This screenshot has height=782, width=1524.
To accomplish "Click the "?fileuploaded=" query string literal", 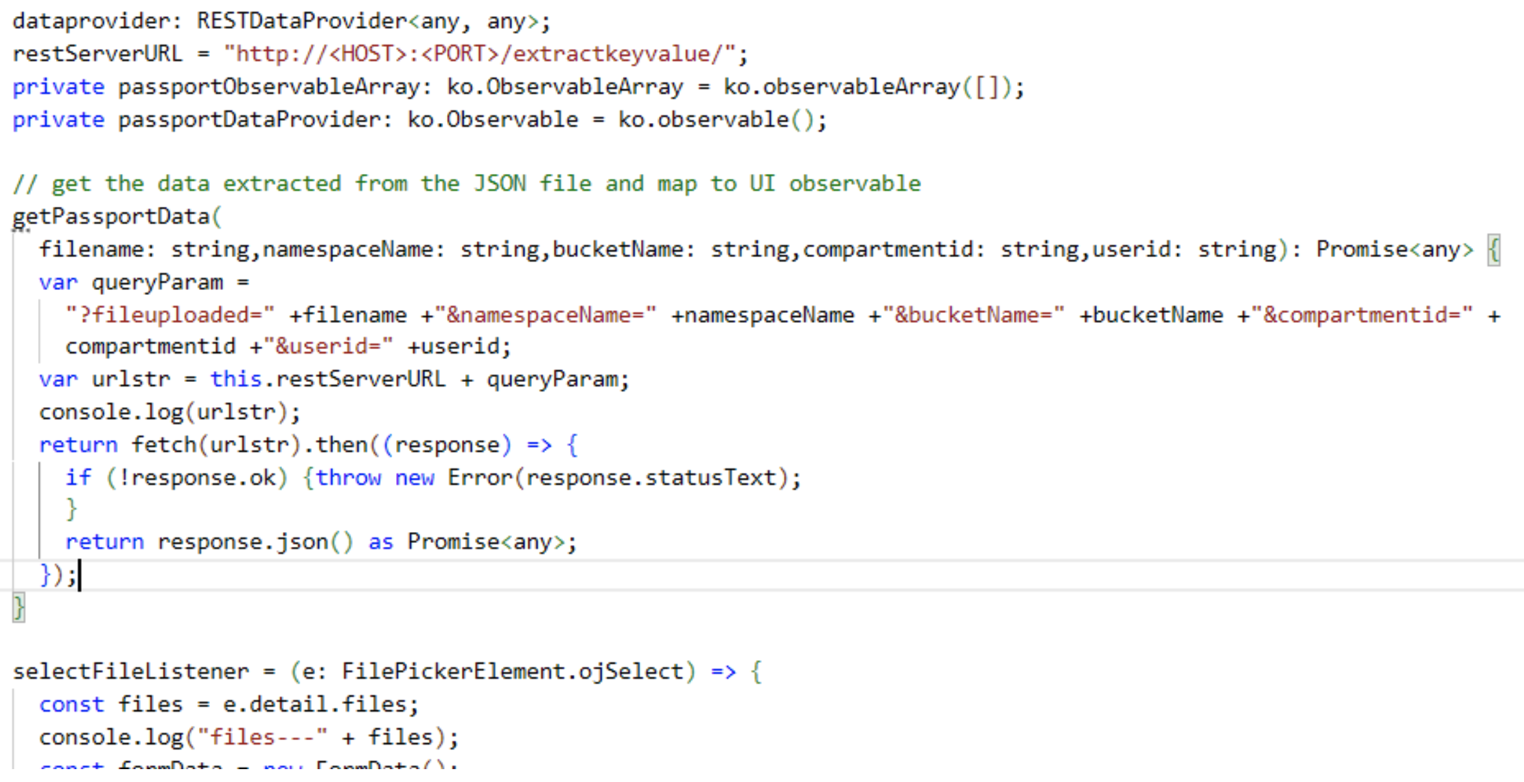I will click(171, 314).
